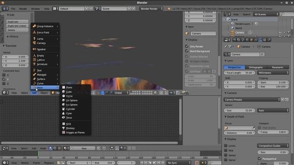Image resolution: width=294 pixels, height=165 pixels.
Task: Enable Limits display checkbox
Action: (x=226, y=146)
